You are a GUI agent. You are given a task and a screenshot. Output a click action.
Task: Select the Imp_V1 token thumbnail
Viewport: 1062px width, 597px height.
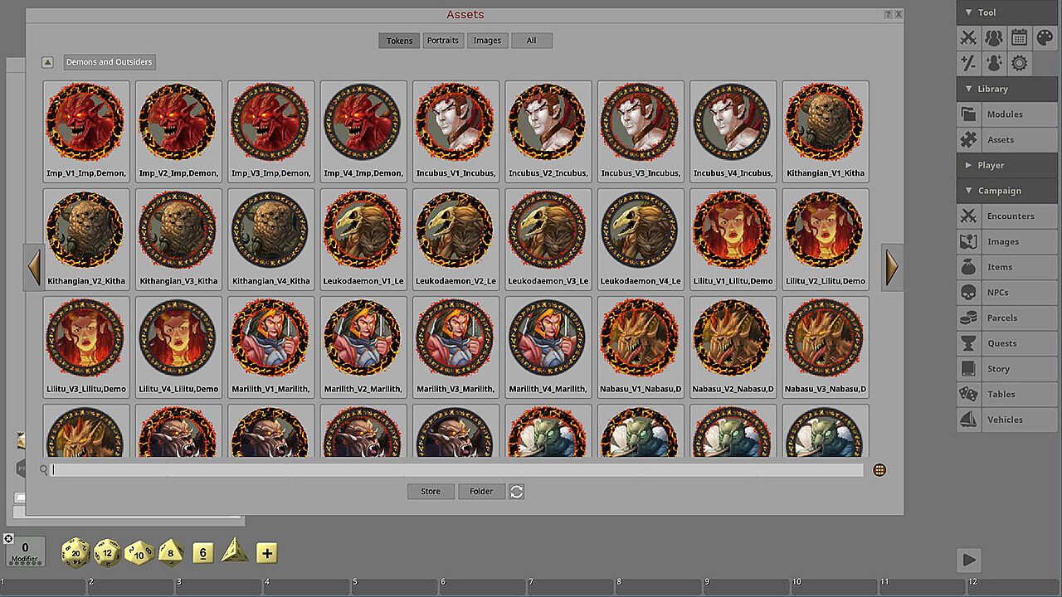pos(86,130)
